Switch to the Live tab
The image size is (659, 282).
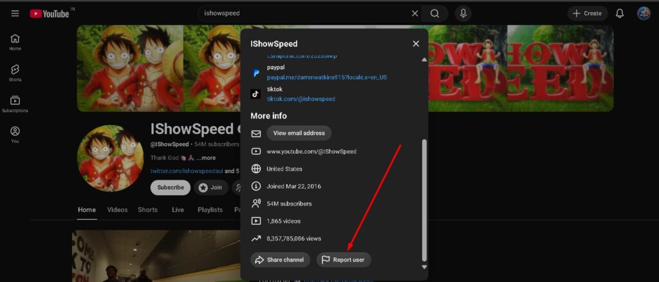[x=178, y=210]
